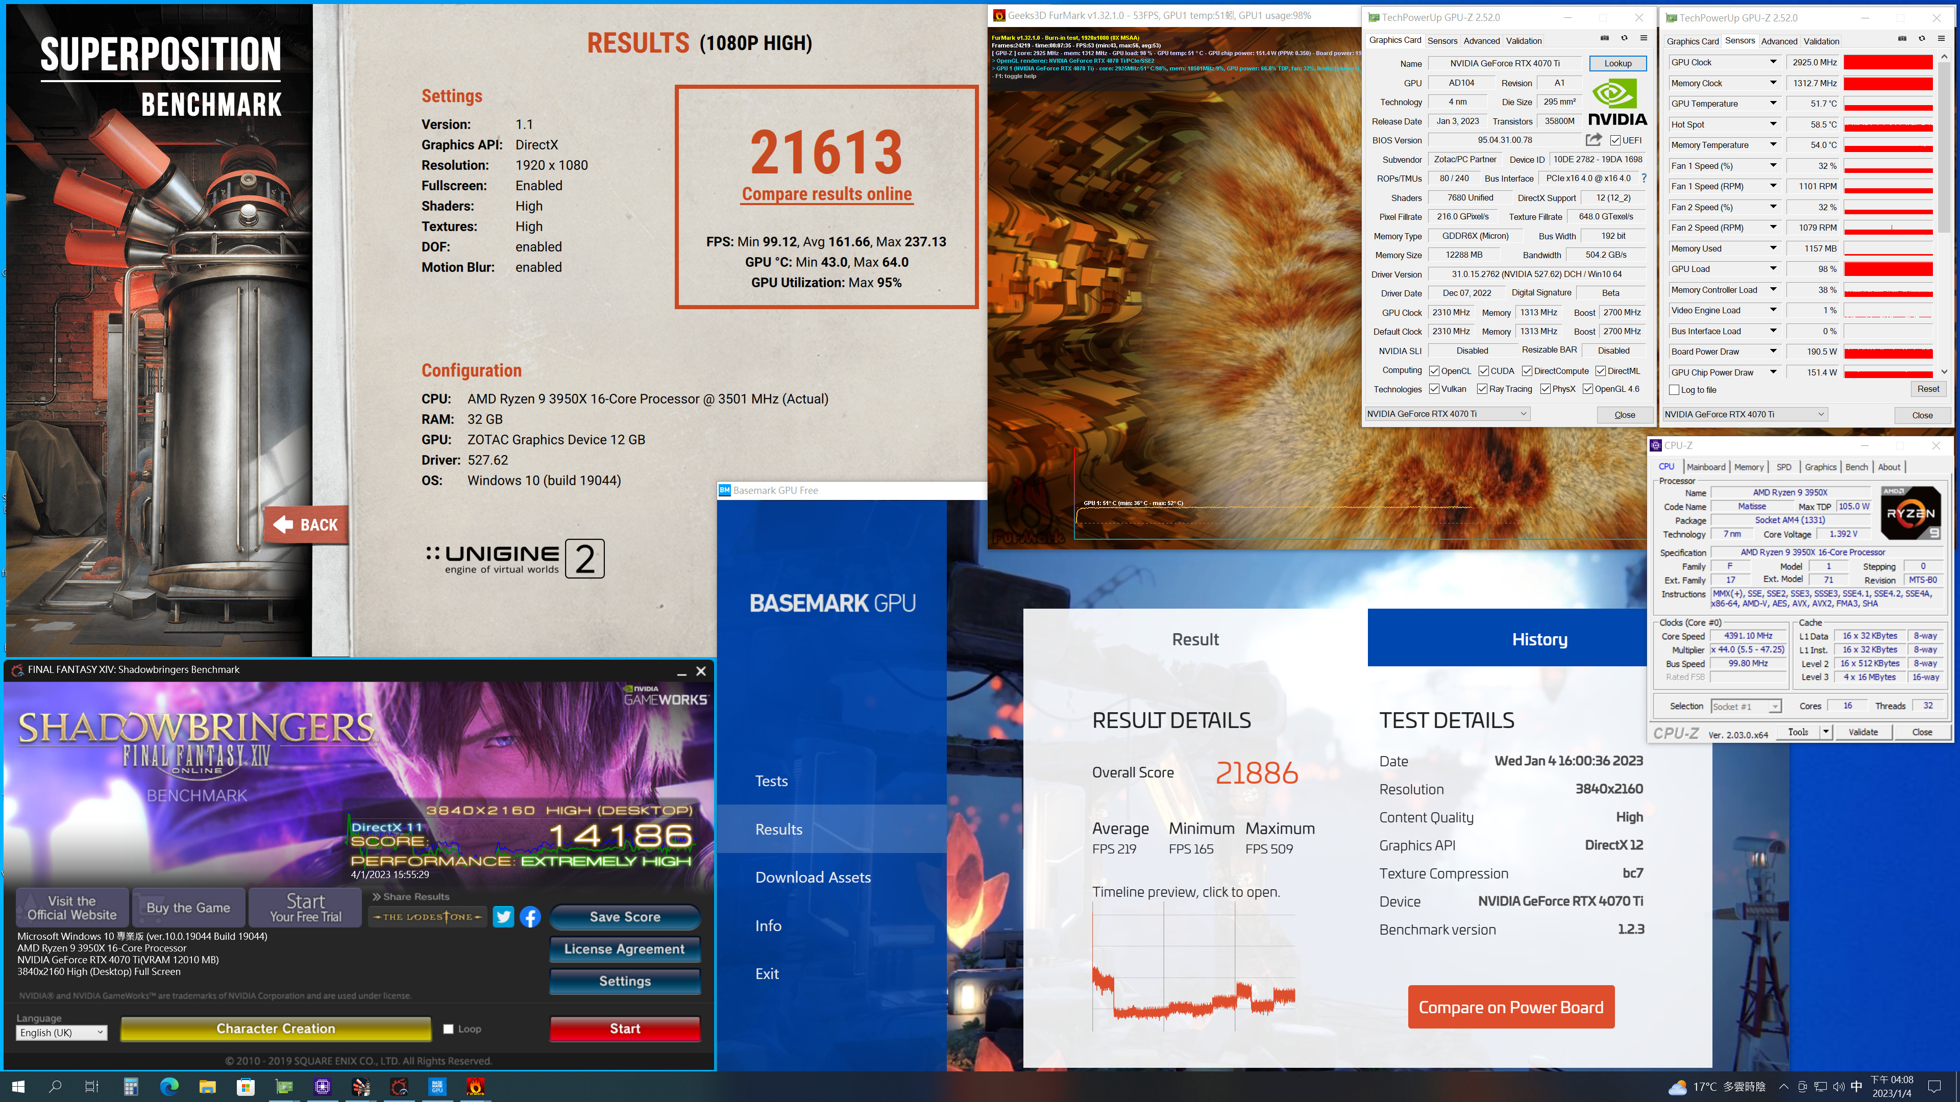This screenshot has height=1102, width=1960.
Task: Open Calculator from the taskbar
Action: coord(131,1087)
